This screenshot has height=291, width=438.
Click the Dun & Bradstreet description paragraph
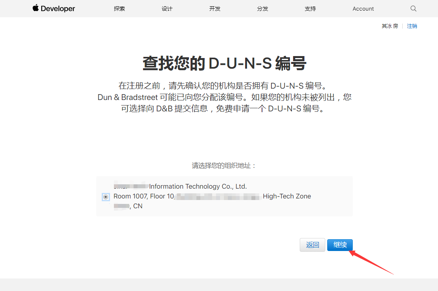[x=224, y=97]
